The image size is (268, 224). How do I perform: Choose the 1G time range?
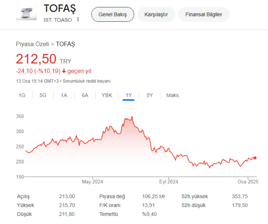click(x=22, y=95)
